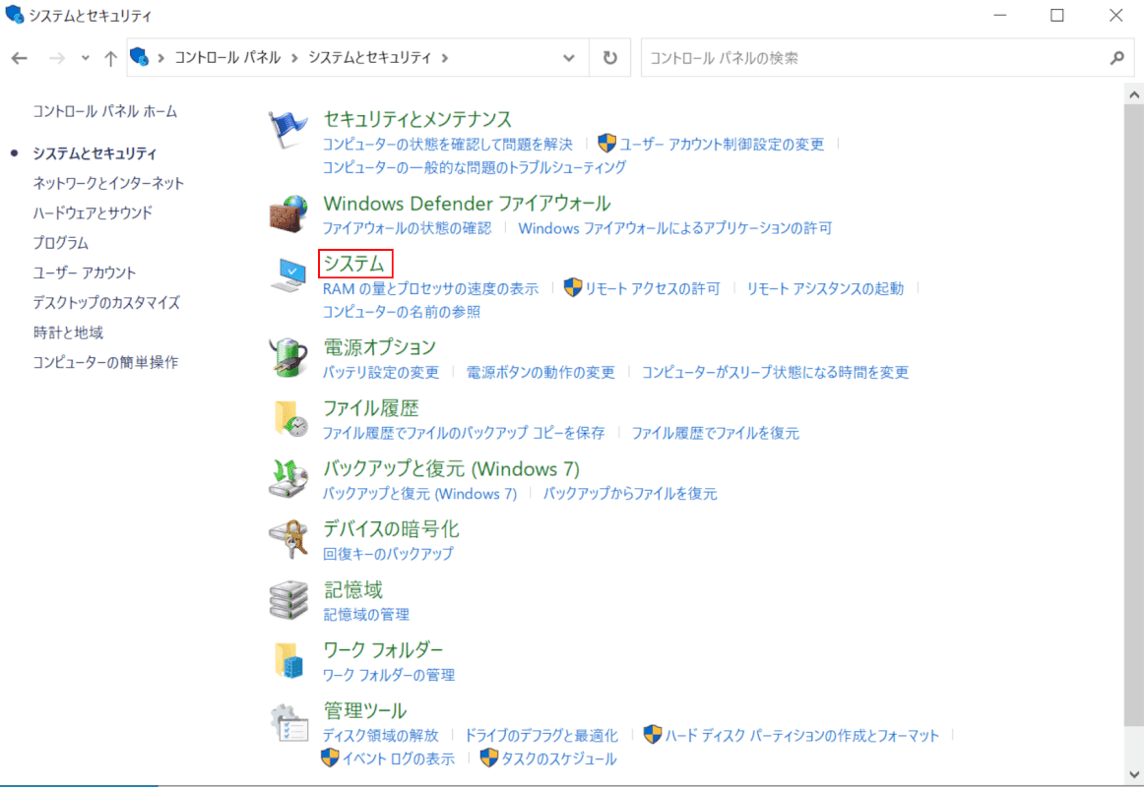This screenshot has height=787, width=1144.
Task: Click ディスク領域の解放 link
Action: (x=381, y=735)
